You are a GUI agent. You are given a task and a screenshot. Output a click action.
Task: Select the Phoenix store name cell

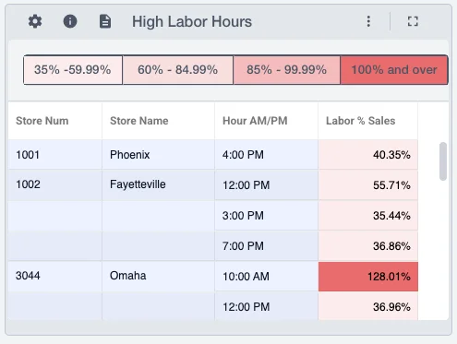[158, 155]
